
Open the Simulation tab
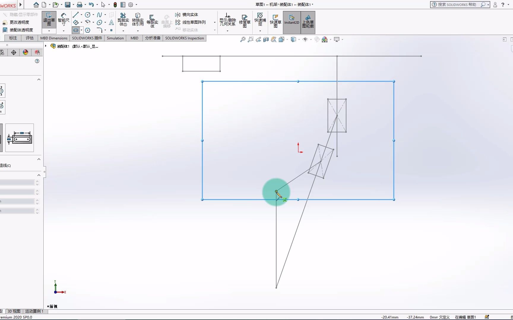(115, 38)
